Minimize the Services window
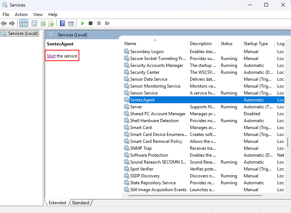 point(250,5)
